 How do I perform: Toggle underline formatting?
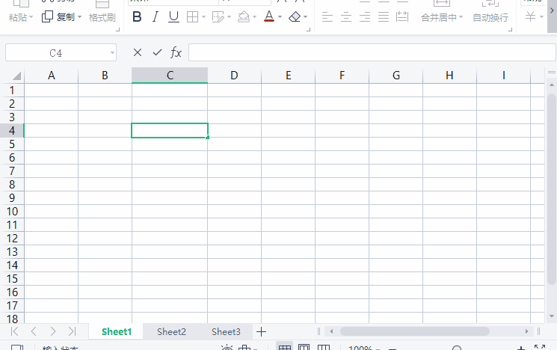[173, 16]
